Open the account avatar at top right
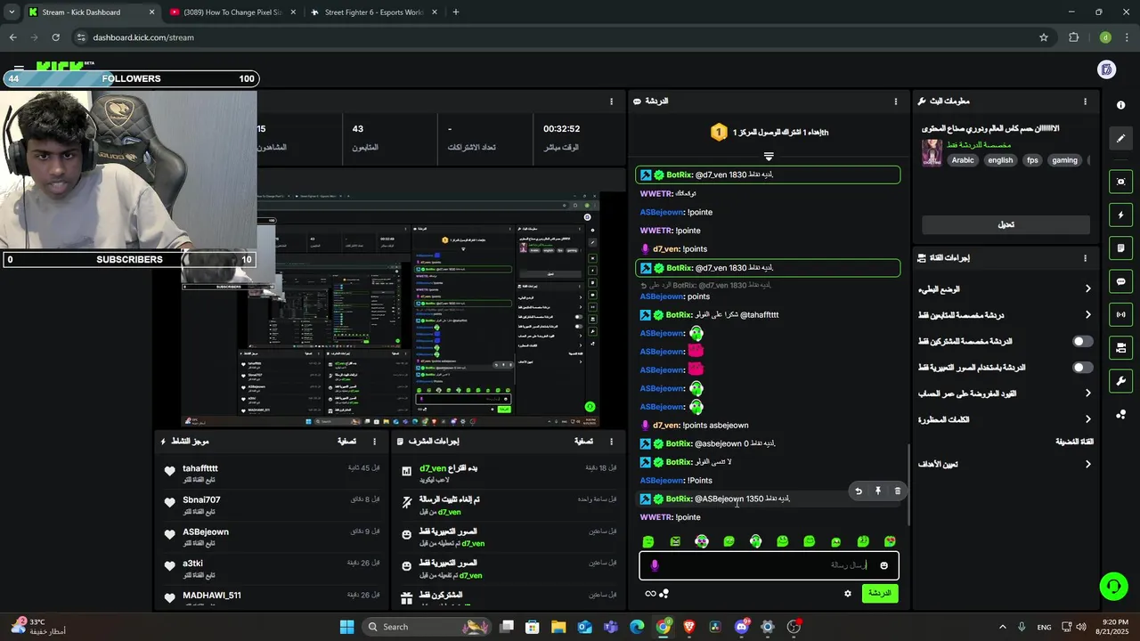Screen dimensions: 1140x641 click(x=1106, y=69)
